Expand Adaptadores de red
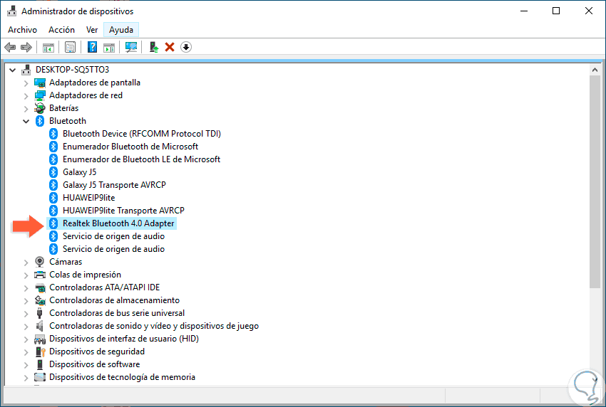This screenshot has height=407, width=606. click(x=26, y=95)
